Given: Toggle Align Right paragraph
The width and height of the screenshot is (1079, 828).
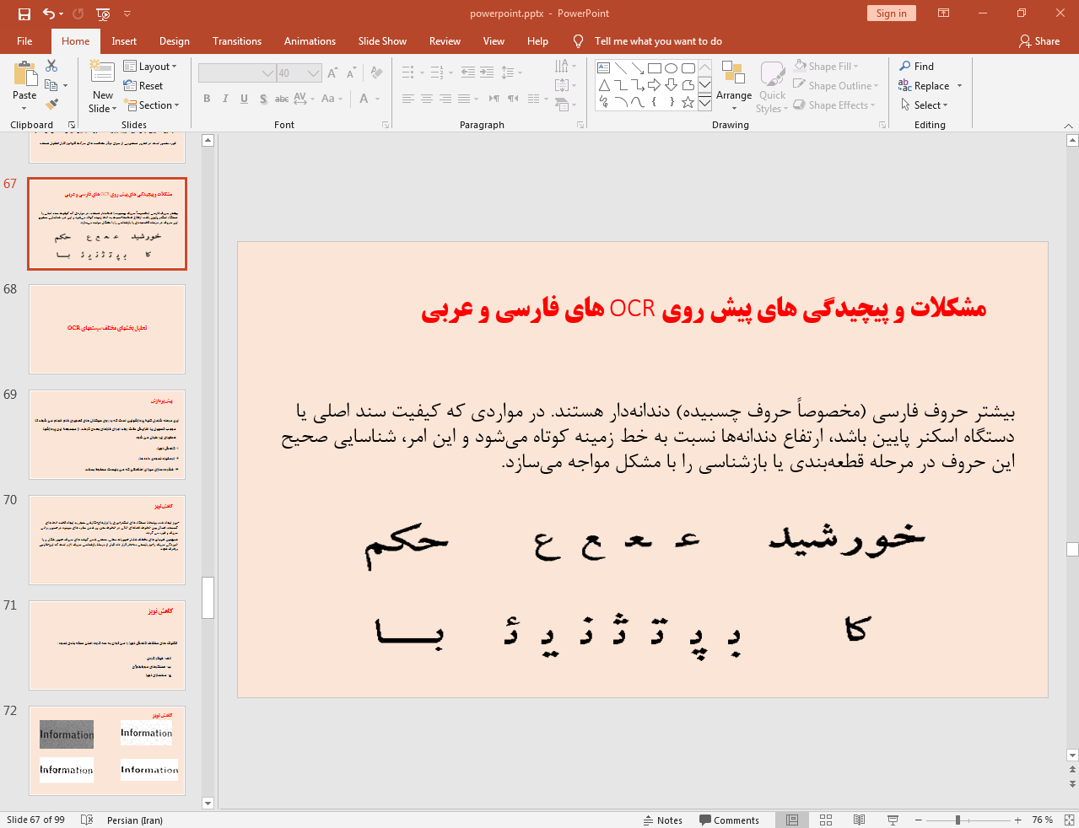Looking at the screenshot, I should [445, 99].
